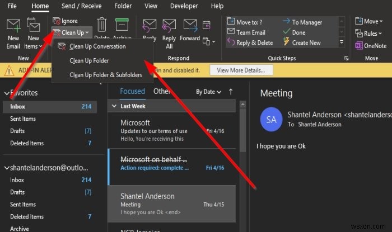Click View More Details button
The width and height of the screenshot is (392, 232).
click(x=241, y=70)
